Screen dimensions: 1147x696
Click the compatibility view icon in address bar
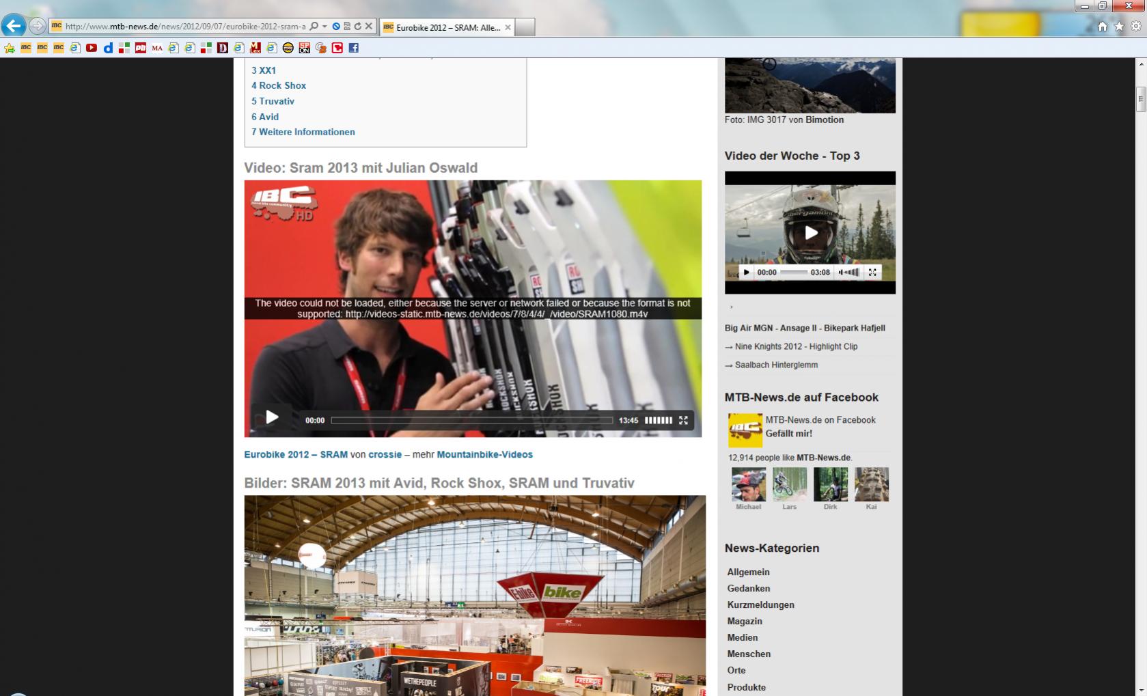(346, 27)
